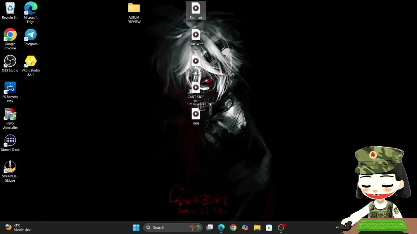This screenshot has height=234, width=417.
Task: Open the Windows Start menu
Action: [x=136, y=227]
